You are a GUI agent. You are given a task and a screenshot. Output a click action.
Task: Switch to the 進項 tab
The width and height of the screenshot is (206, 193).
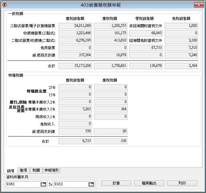(23, 170)
